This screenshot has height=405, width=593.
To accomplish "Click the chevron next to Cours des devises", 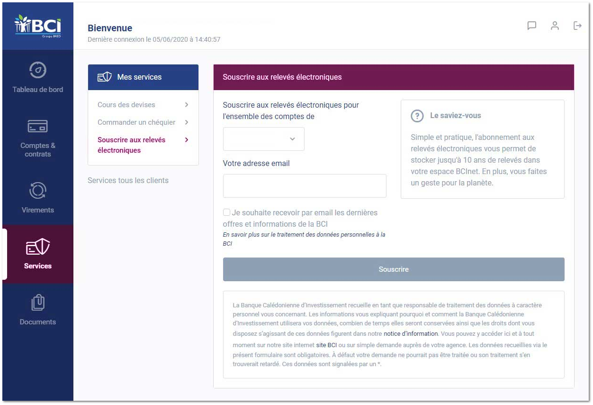I will (187, 105).
